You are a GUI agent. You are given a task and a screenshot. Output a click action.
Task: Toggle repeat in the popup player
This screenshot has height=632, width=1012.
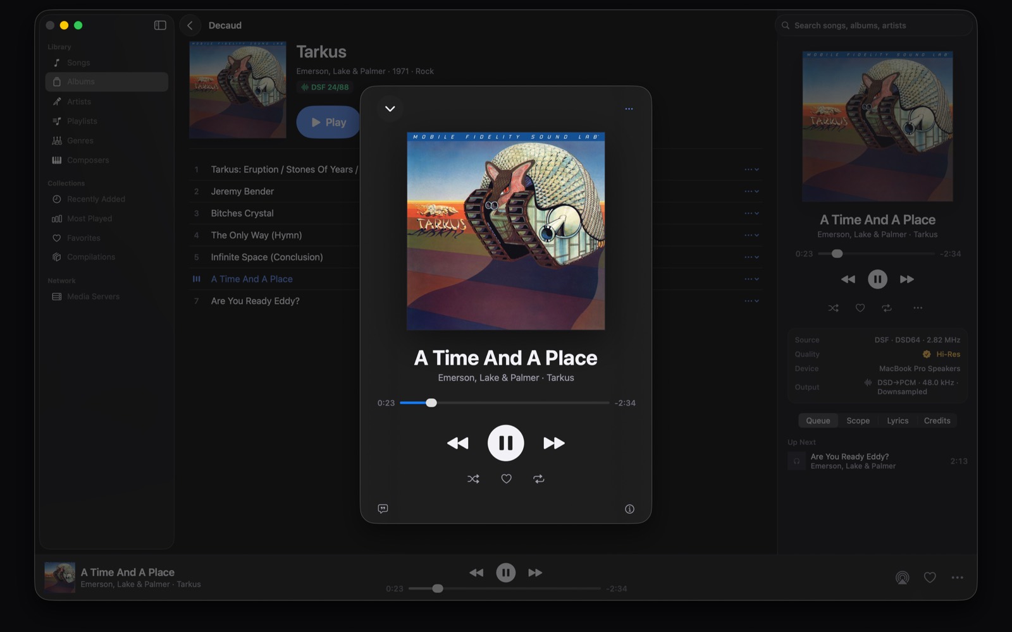[539, 479]
